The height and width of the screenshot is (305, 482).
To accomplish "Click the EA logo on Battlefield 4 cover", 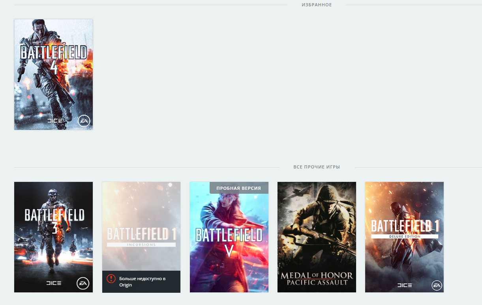I will [x=84, y=121].
